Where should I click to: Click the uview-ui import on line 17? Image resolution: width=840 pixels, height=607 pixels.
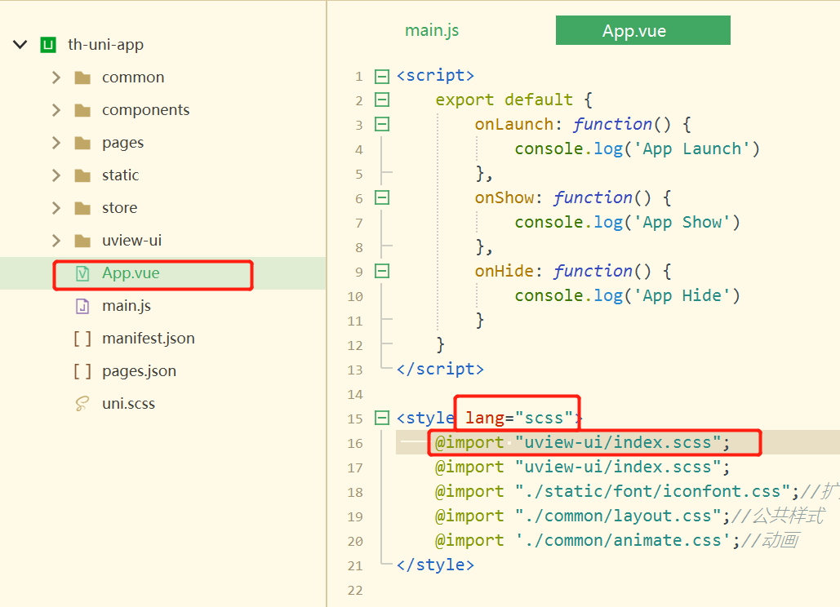tap(582, 467)
